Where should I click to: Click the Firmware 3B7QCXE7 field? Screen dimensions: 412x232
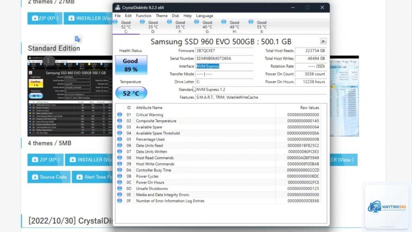click(x=224, y=50)
